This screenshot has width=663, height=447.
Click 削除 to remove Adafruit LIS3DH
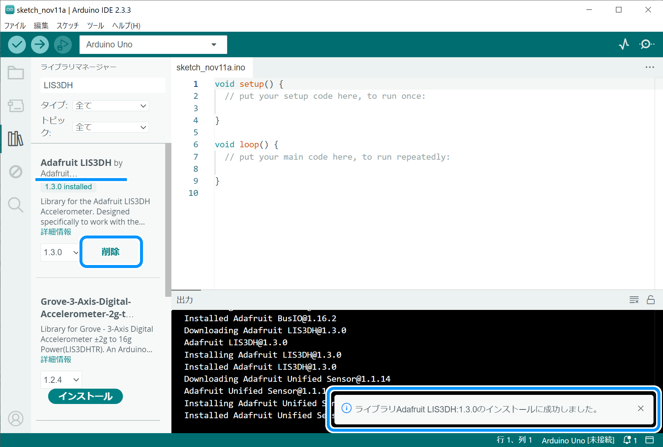(x=111, y=252)
